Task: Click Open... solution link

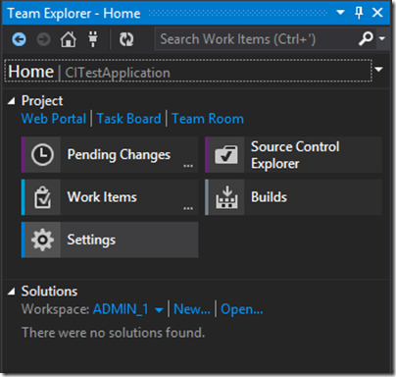Action: pyautogui.click(x=242, y=309)
